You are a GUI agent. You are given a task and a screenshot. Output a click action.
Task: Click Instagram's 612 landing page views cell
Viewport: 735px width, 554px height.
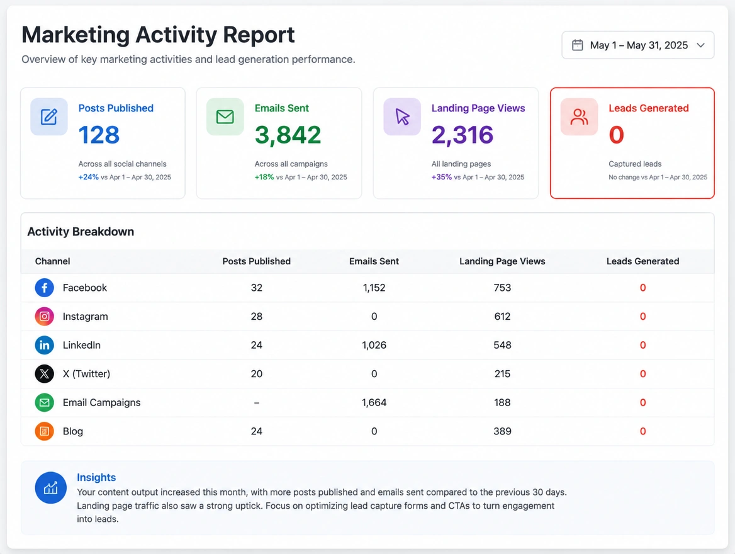coord(502,316)
